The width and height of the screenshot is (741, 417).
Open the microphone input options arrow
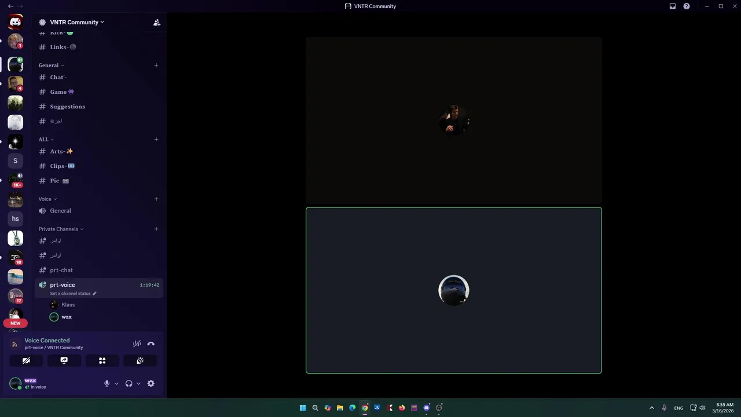click(x=116, y=383)
